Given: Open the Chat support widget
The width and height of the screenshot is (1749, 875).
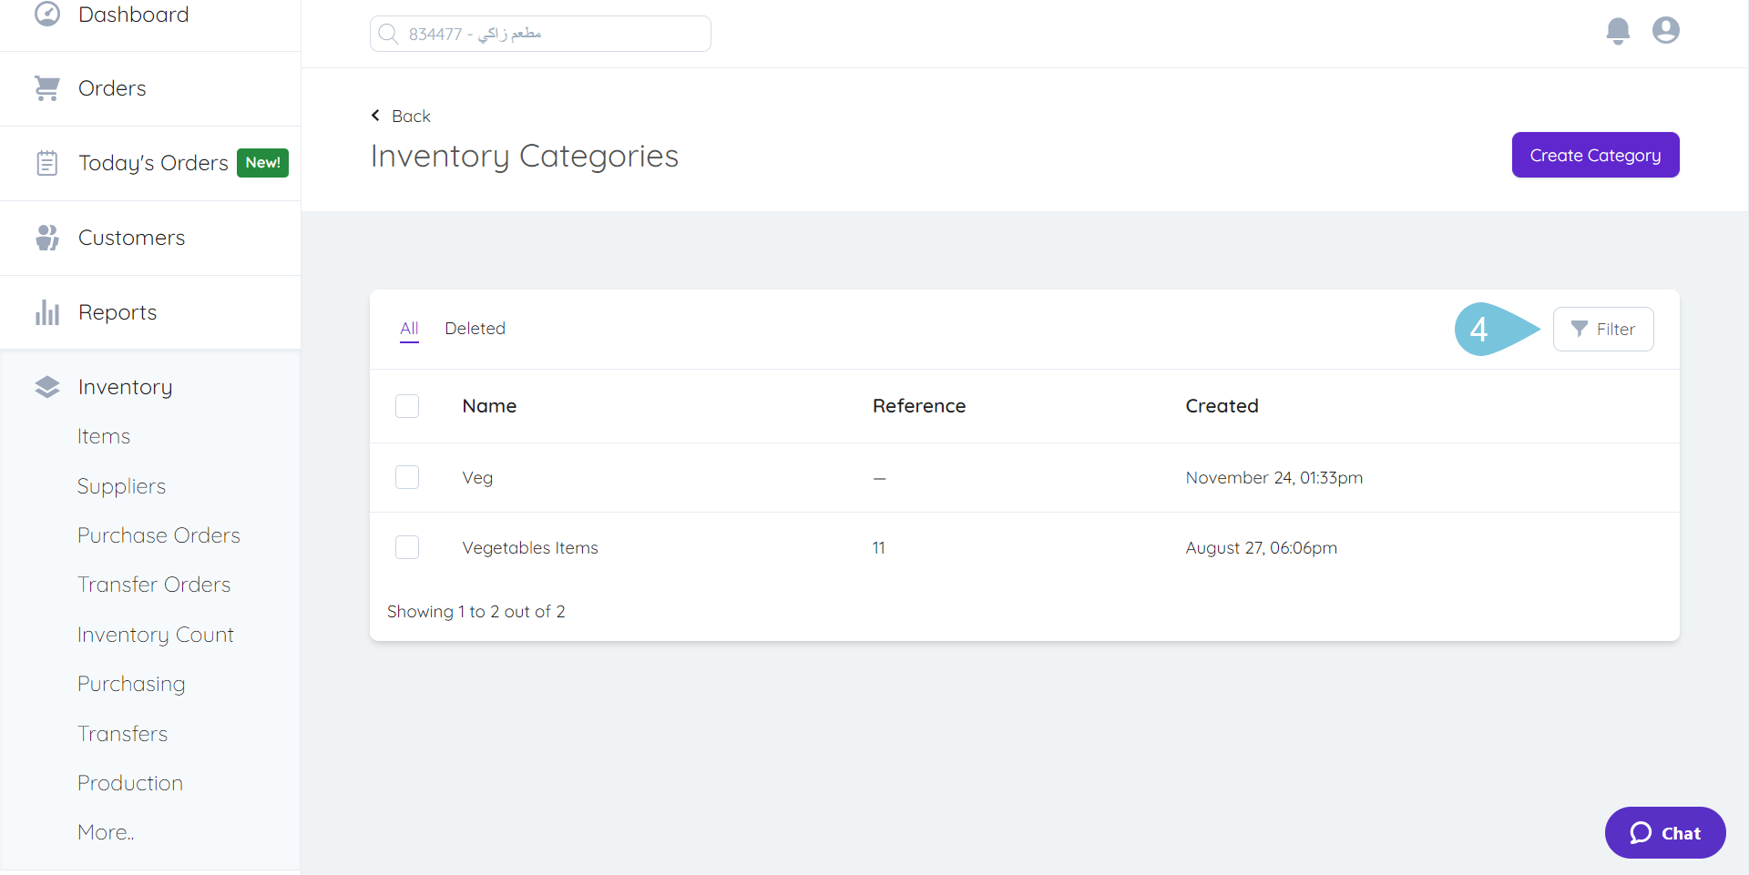Looking at the screenshot, I should [x=1664, y=832].
